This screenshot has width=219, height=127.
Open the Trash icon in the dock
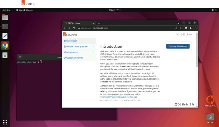(x=5, y=55)
